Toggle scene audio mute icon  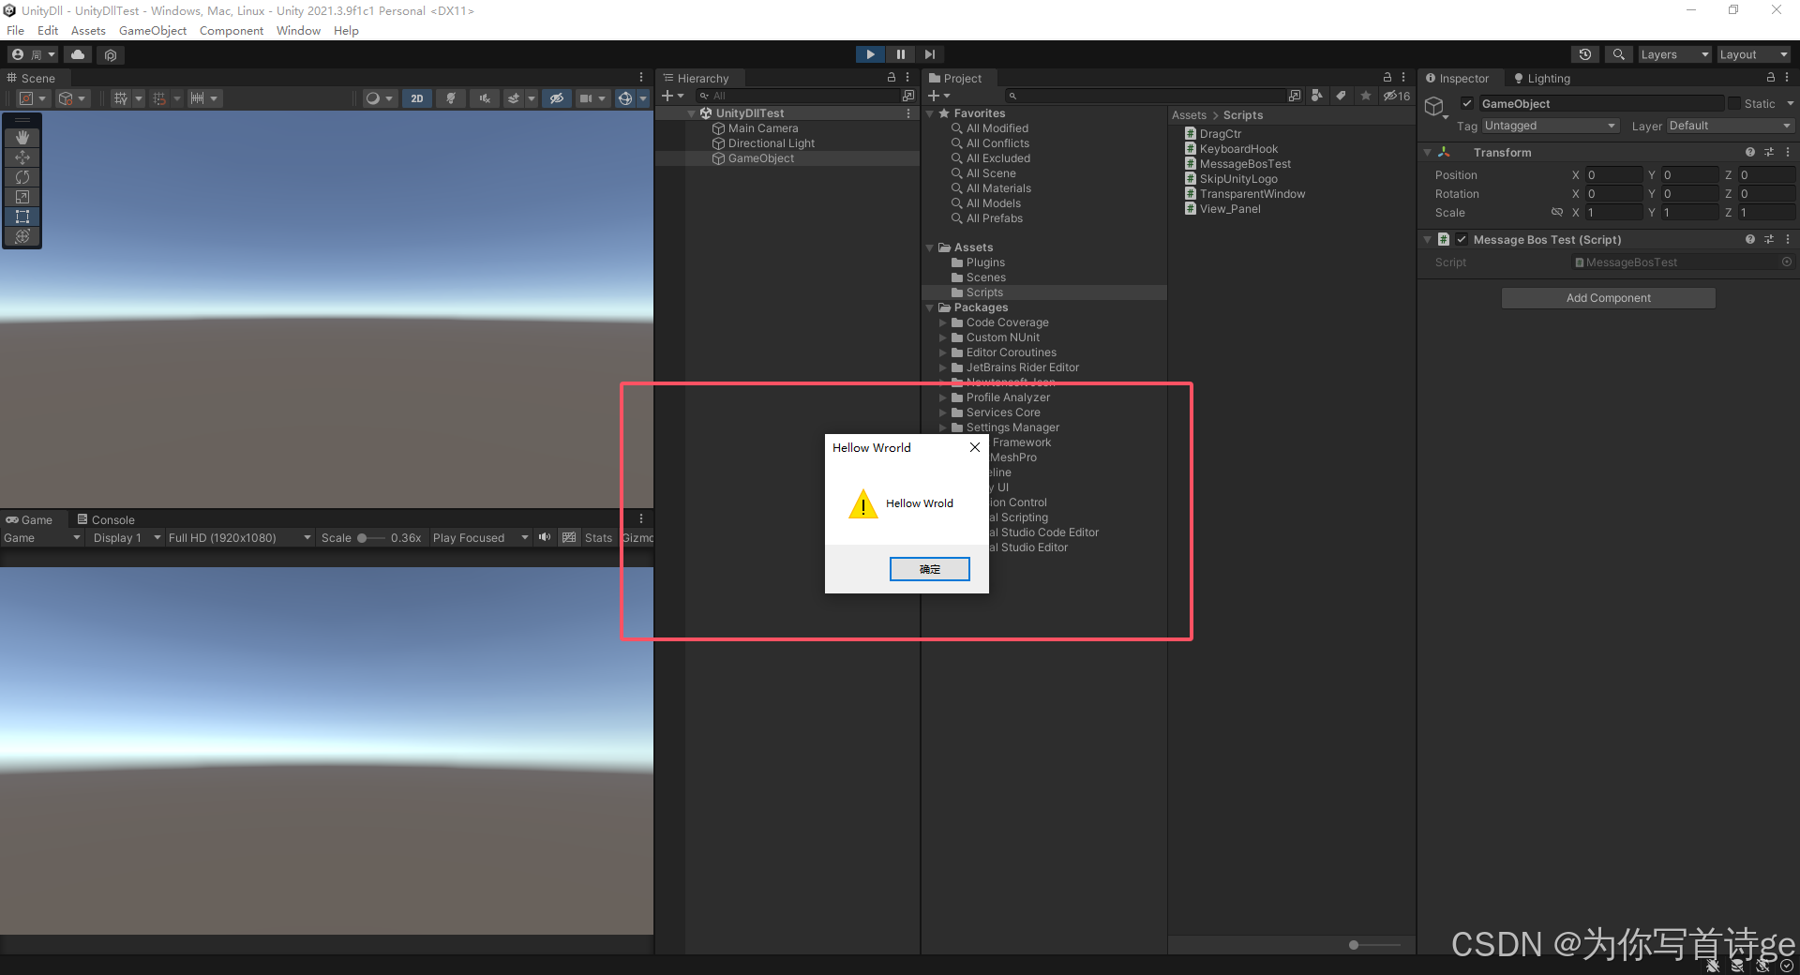pyautogui.click(x=484, y=97)
